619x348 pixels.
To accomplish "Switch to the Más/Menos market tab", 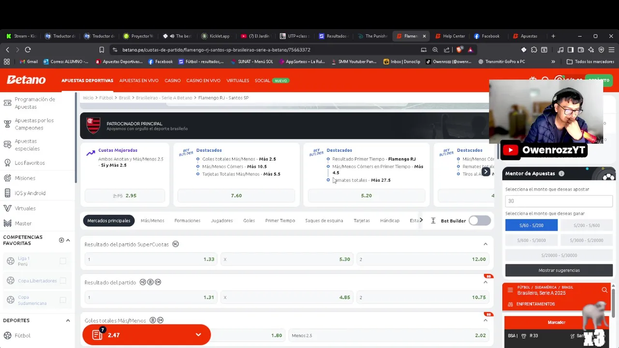I will pos(152,221).
